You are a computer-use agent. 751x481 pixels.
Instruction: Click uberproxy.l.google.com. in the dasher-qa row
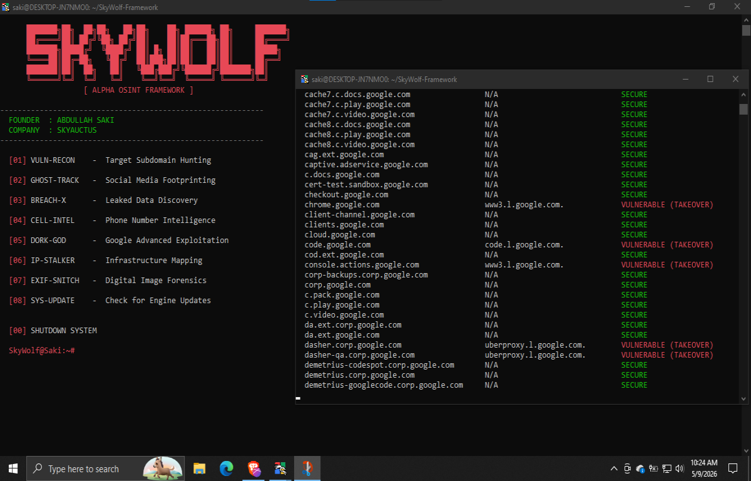pyautogui.click(x=535, y=355)
